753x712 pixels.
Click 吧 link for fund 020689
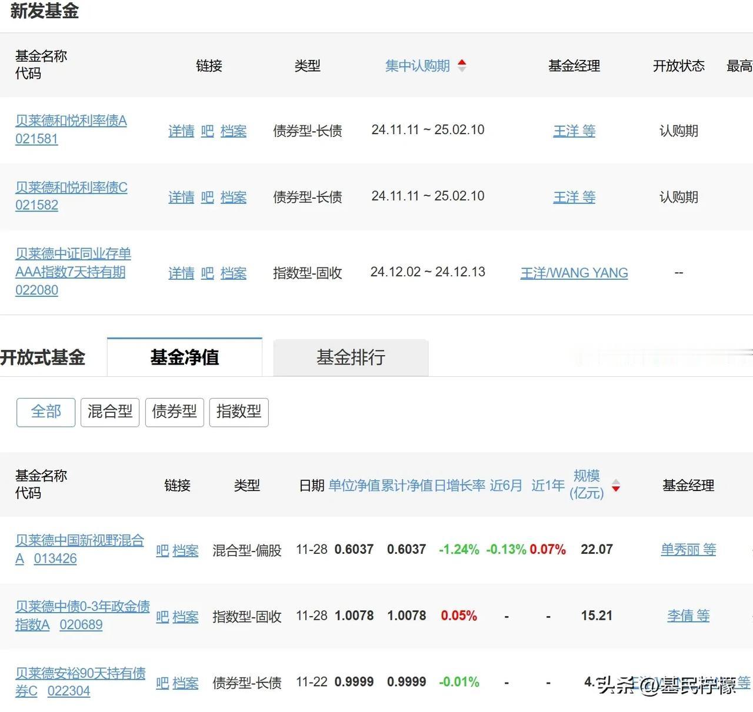(x=162, y=617)
